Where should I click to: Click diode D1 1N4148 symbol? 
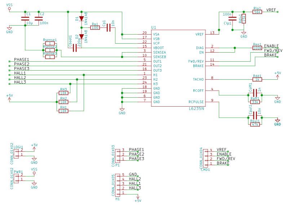[x=81, y=19]
